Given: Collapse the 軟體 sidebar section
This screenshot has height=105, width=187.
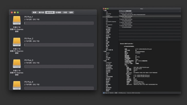Looking at the screenshot, I should [x=103, y=61].
